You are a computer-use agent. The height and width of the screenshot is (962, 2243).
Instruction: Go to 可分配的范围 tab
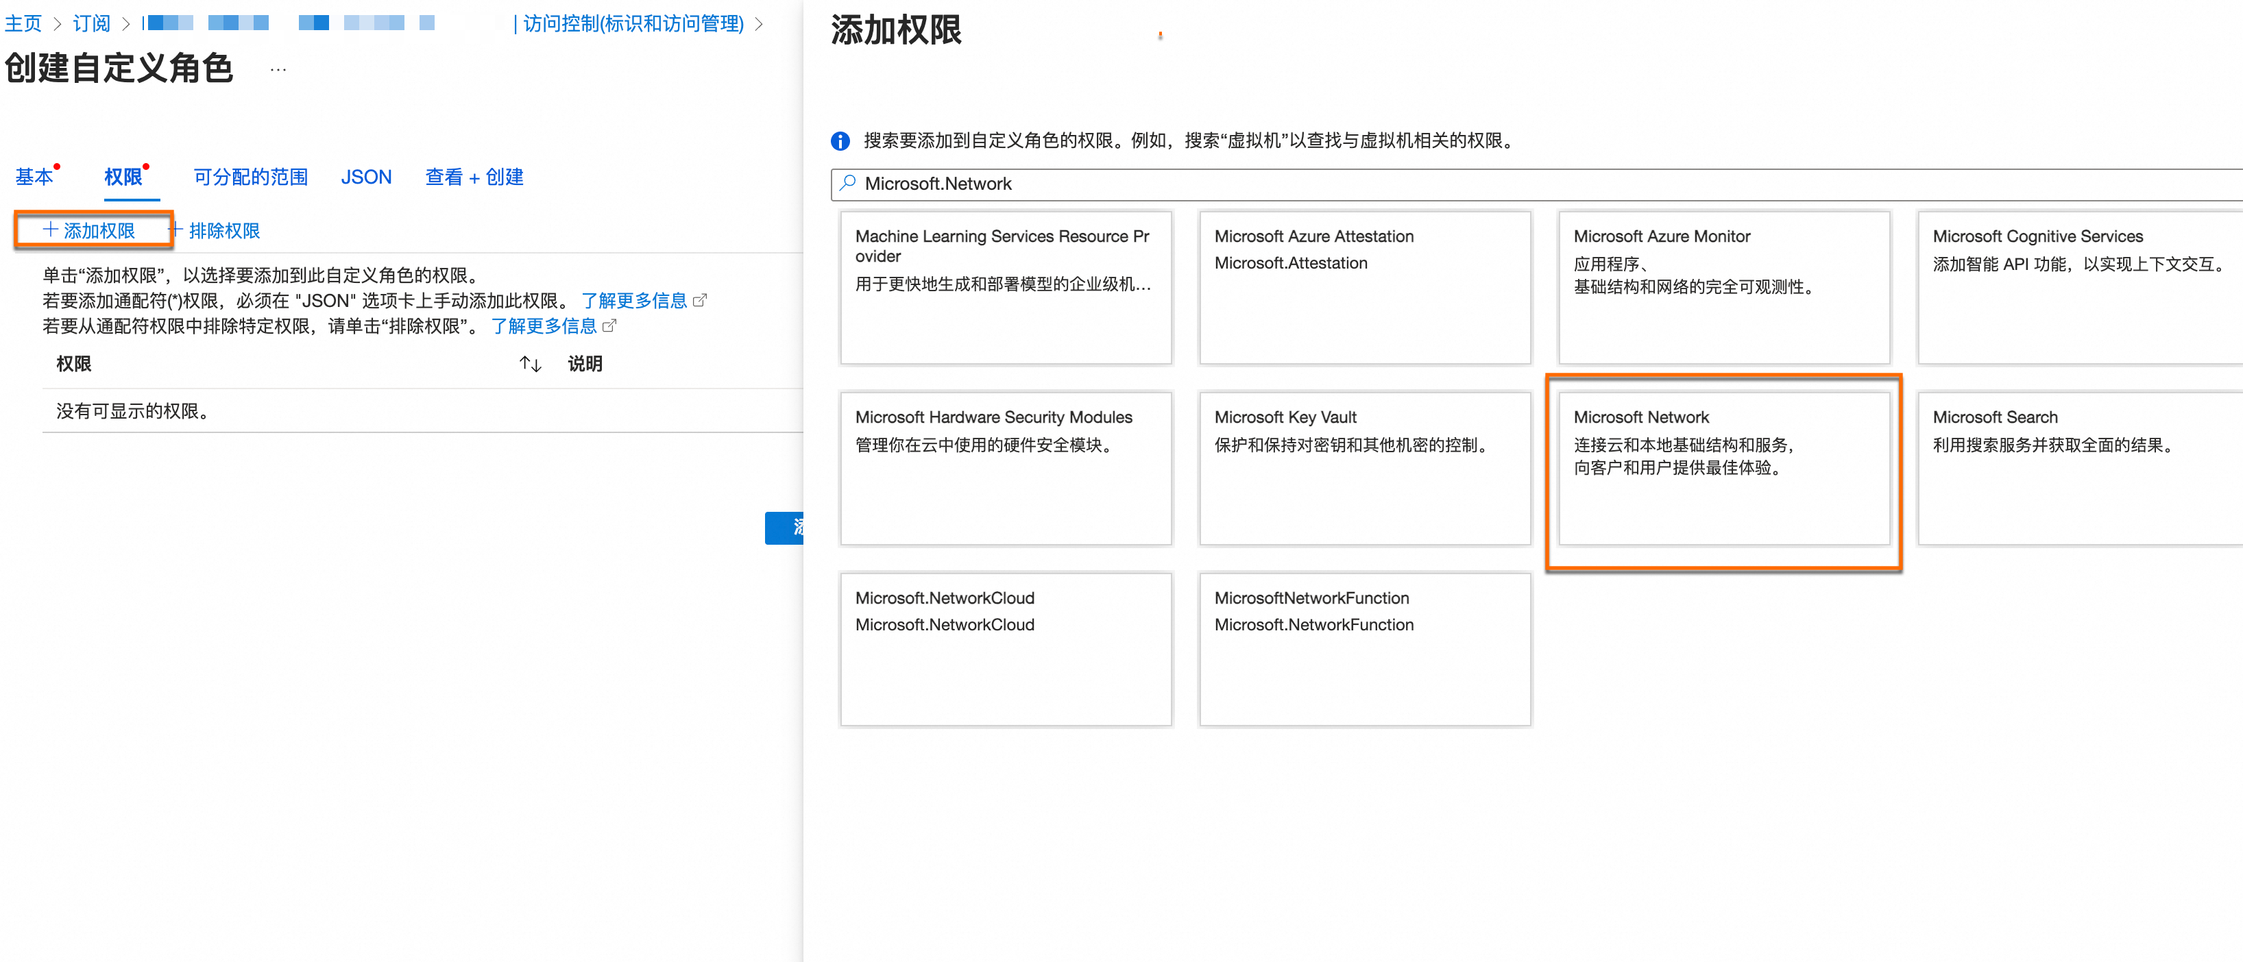click(250, 177)
